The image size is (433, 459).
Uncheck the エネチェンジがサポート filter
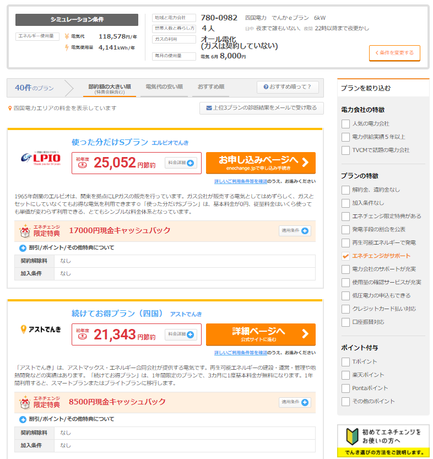coord(345,256)
